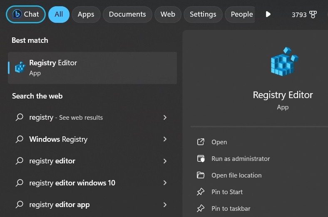Click the search icon beside 'Windows Registry'
Screen dimensions: 328x217
(20, 139)
